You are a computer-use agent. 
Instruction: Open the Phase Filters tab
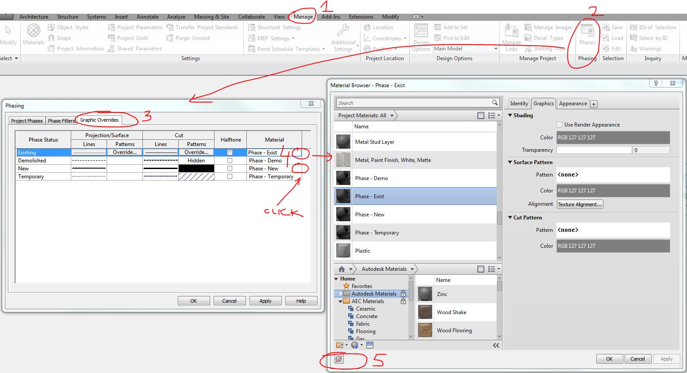coord(61,121)
